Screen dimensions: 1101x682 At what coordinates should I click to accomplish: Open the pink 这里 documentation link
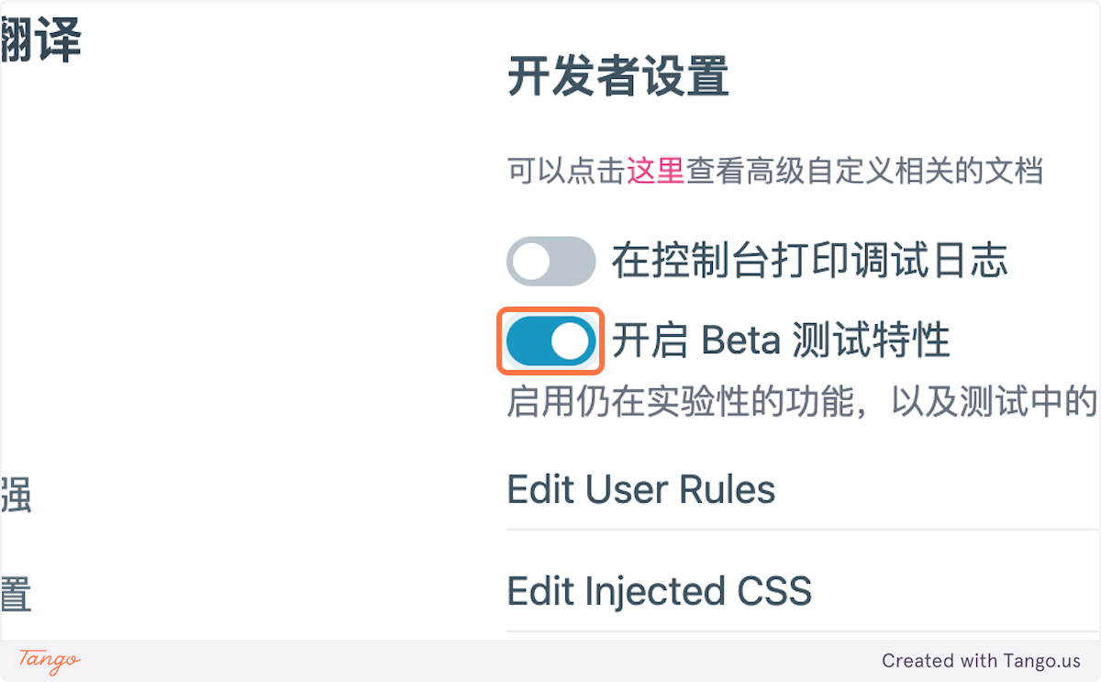[655, 171]
